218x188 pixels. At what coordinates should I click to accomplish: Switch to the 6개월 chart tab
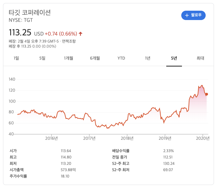coord(95,58)
